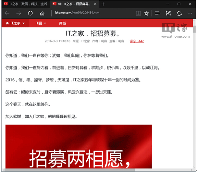Viewport: 197px width, 172px height.
Task: Open the Hub three-line icon
Action: [157, 13]
